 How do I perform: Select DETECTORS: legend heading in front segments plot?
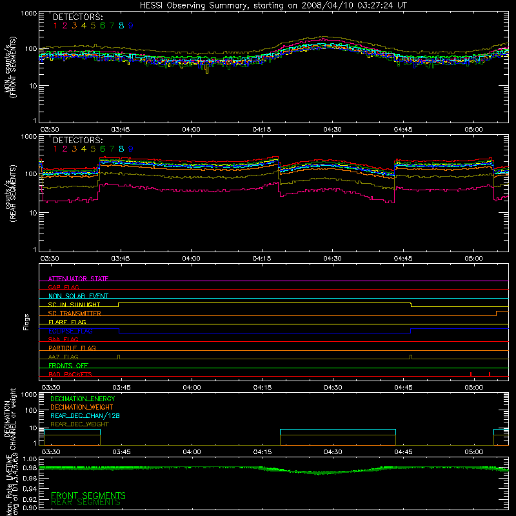[77, 17]
